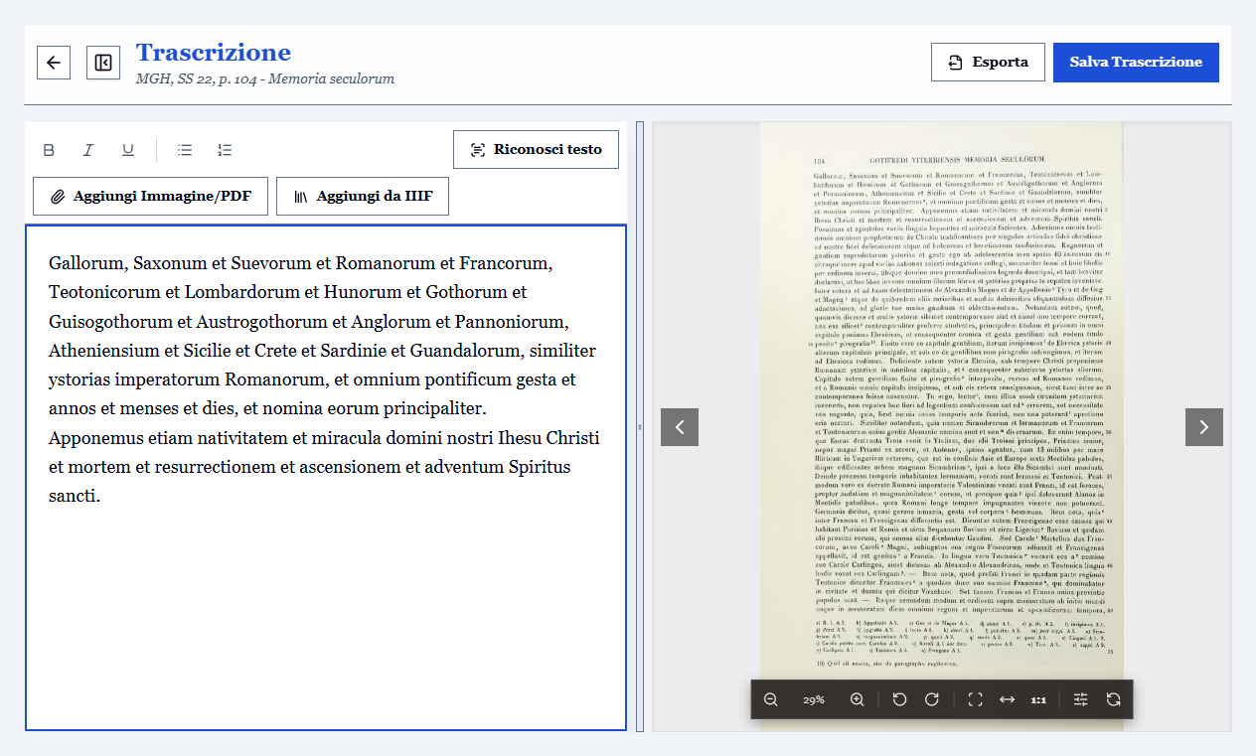1256x756 pixels.
Task: Click the Trascrizione page title
Action: (214, 53)
